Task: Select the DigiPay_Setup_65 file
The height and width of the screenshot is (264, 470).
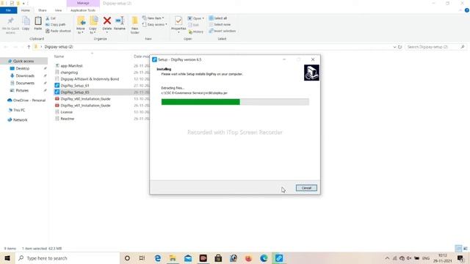Action: 75,92
